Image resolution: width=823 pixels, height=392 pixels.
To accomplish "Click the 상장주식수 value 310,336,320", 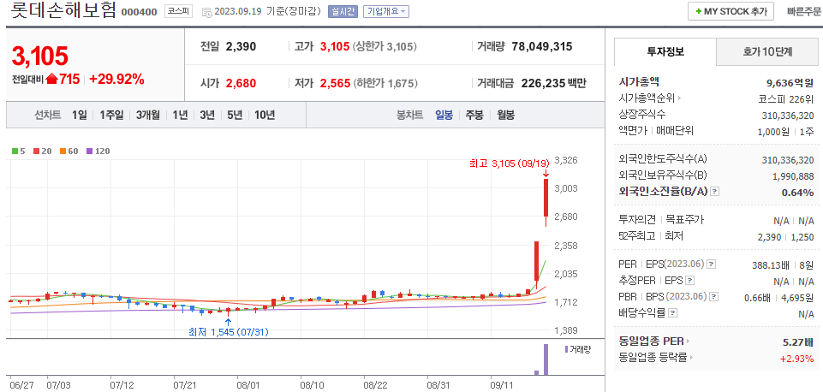I will (x=788, y=115).
